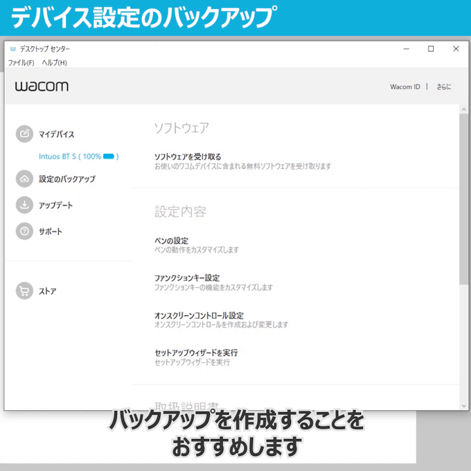
Task: Minimize the デスクトップ センター window
Action: pyautogui.click(x=407, y=48)
